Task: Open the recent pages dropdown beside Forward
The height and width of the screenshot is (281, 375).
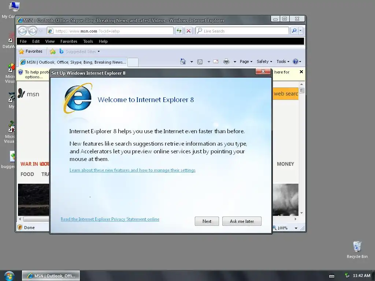Action: pyautogui.click(x=41, y=31)
